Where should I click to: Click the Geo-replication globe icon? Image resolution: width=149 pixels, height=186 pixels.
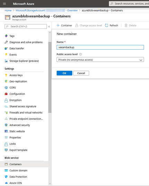pyautogui.click(x=6, y=81)
